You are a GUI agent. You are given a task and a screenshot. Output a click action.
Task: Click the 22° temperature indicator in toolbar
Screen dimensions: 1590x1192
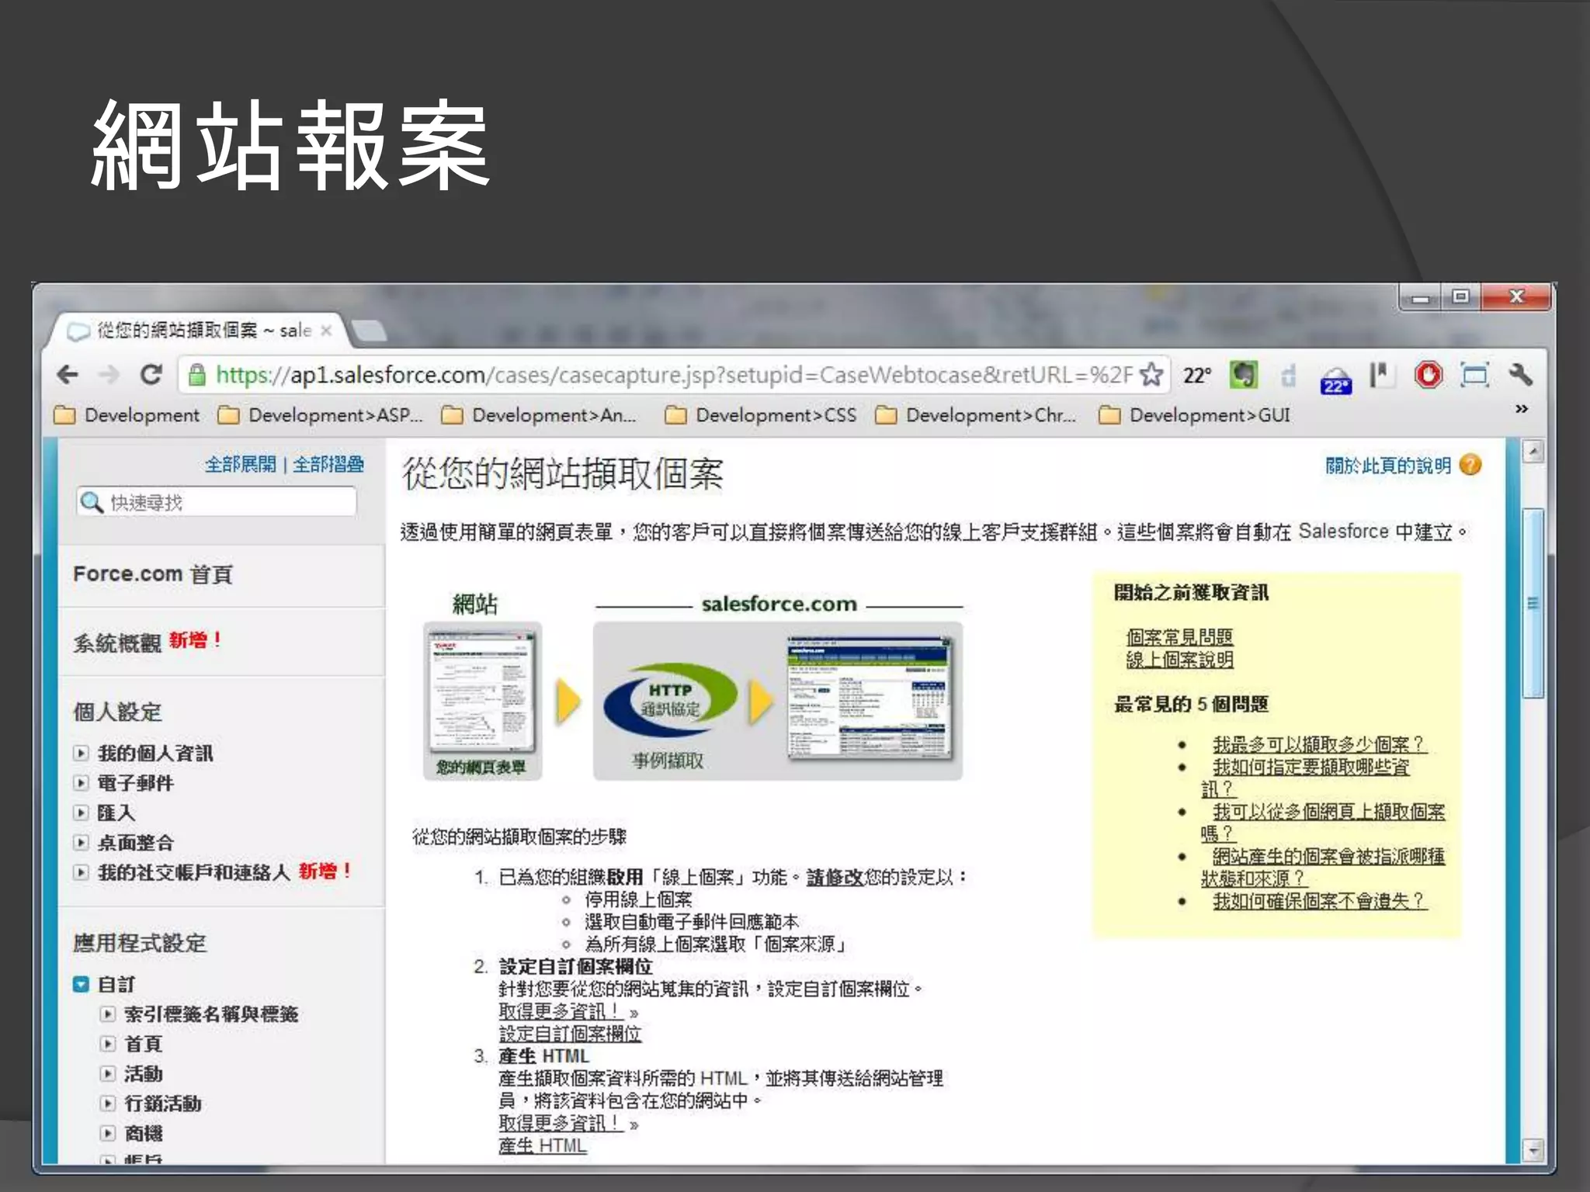click(1197, 376)
